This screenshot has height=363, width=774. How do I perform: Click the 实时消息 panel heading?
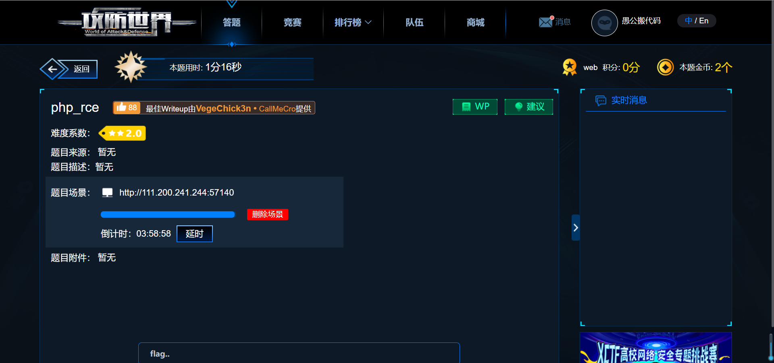point(629,100)
